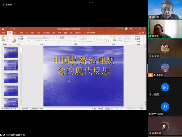Click the Replace button in Editing group
The height and width of the screenshot is (137, 182).
click(138, 39)
